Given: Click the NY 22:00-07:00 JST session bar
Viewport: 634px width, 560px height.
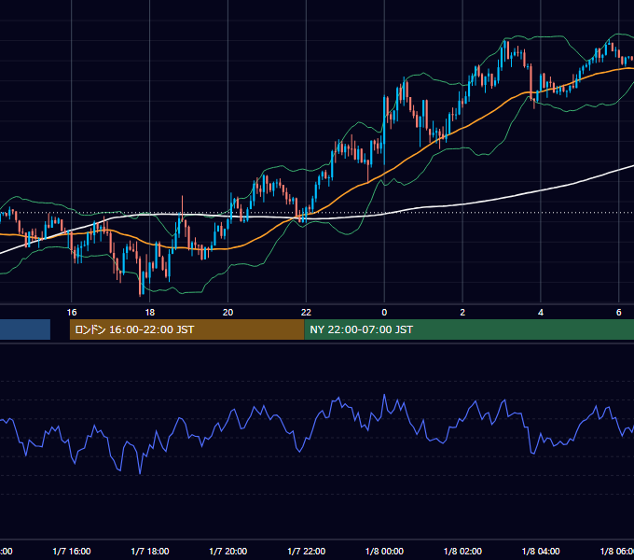Looking at the screenshot, I should click(x=469, y=329).
